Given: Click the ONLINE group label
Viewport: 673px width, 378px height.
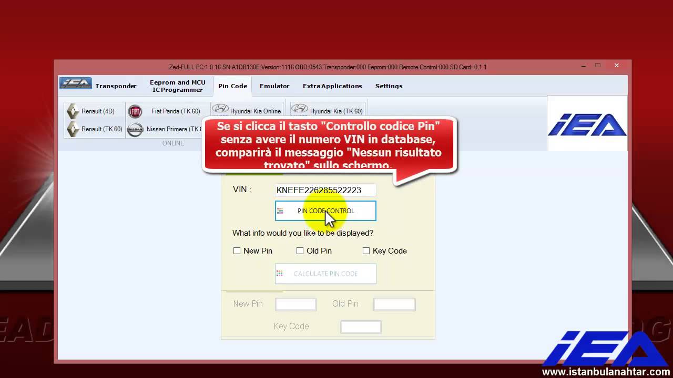Looking at the screenshot, I should pos(173,143).
